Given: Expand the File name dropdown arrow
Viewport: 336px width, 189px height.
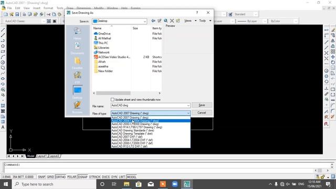Looking at the screenshot, I should point(188,106).
